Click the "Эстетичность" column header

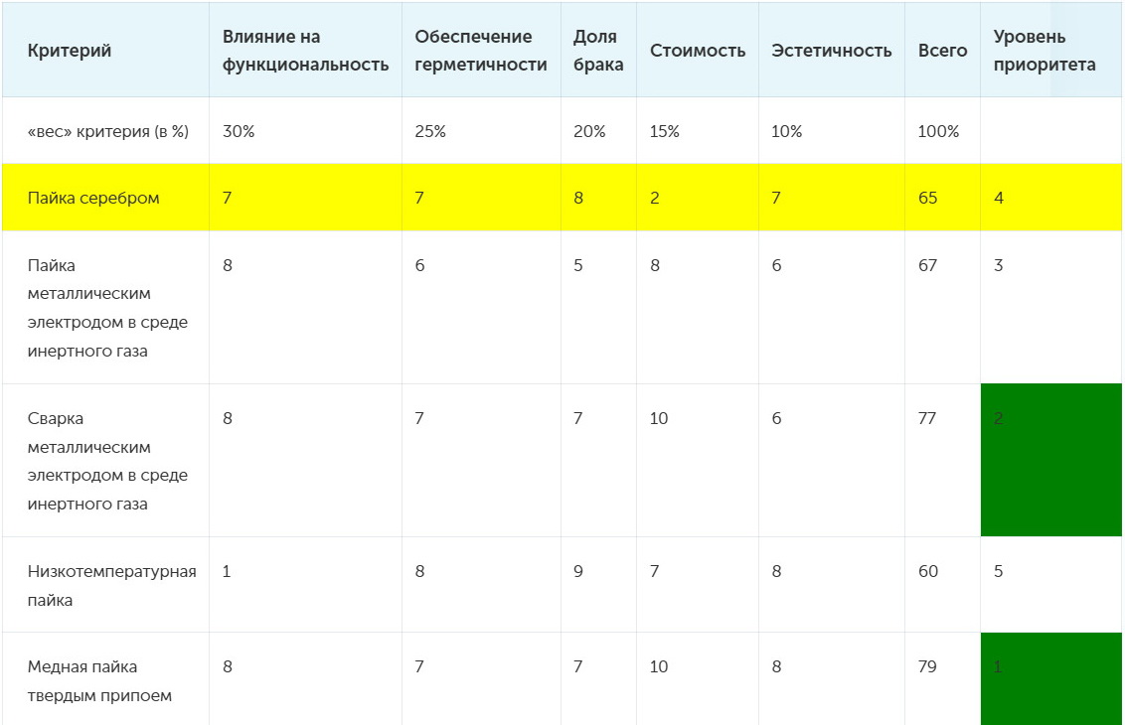(832, 51)
